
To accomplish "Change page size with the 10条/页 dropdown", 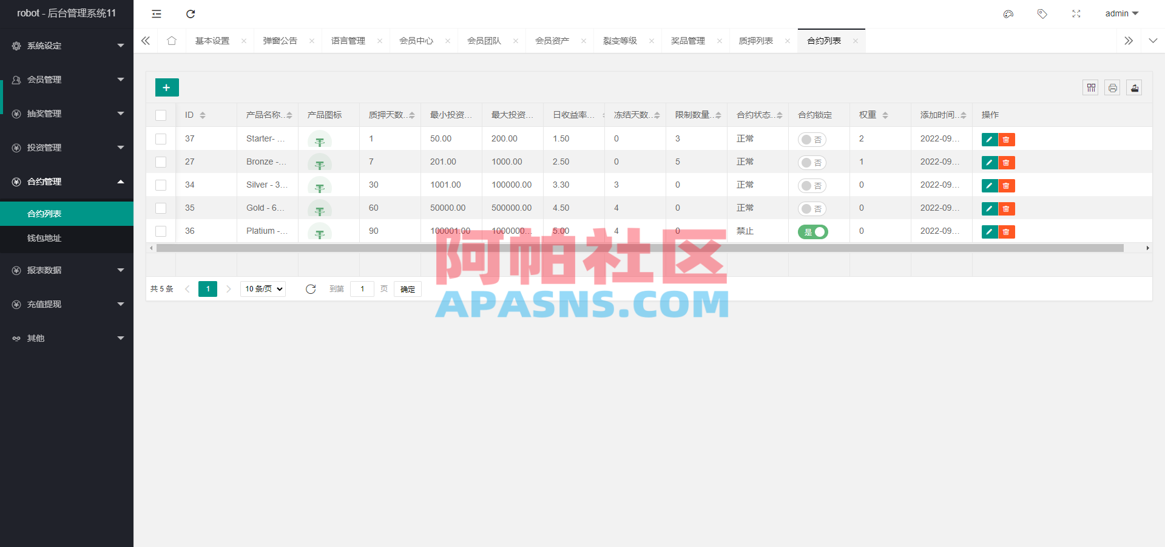I will click(x=262, y=289).
